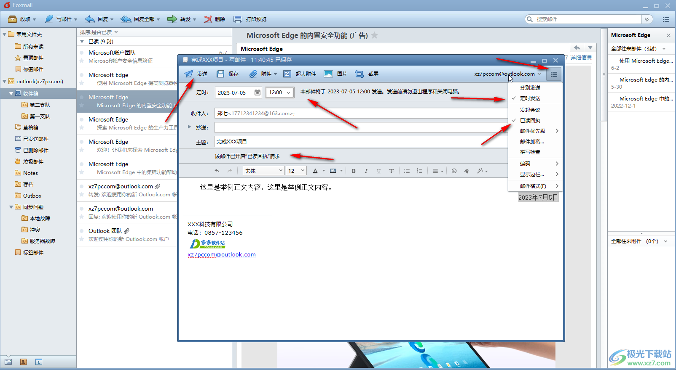The width and height of the screenshot is (676, 370).
Task: Click the Forward (转发) green arrow icon
Action: click(x=172, y=19)
